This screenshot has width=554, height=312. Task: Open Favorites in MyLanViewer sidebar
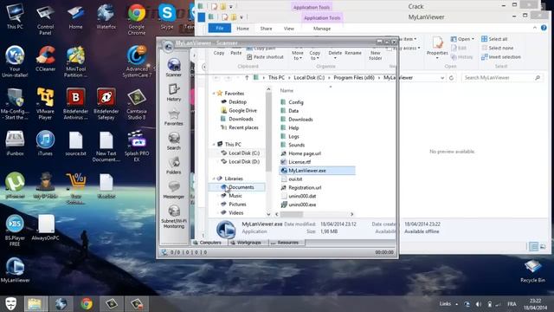click(173, 117)
